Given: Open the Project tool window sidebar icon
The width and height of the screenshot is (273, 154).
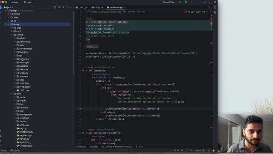Looking at the screenshot, I should (x=1, y=7).
